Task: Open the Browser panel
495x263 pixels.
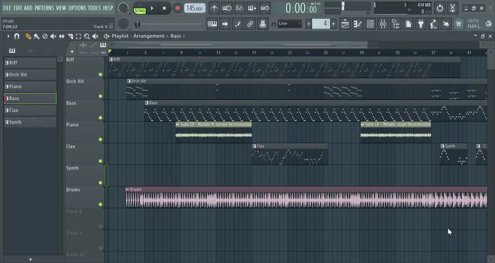Action: [x=395, y=24]
